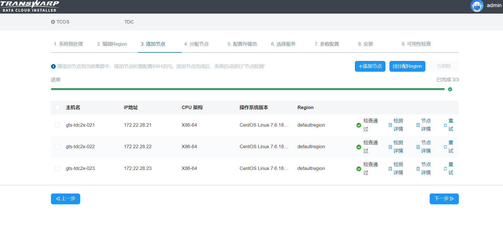The height and width of the screenshot is (251, 503).
Task: Select step 3. 添加节点 tab
Action: pyautogui.click(x=153, y=44)
